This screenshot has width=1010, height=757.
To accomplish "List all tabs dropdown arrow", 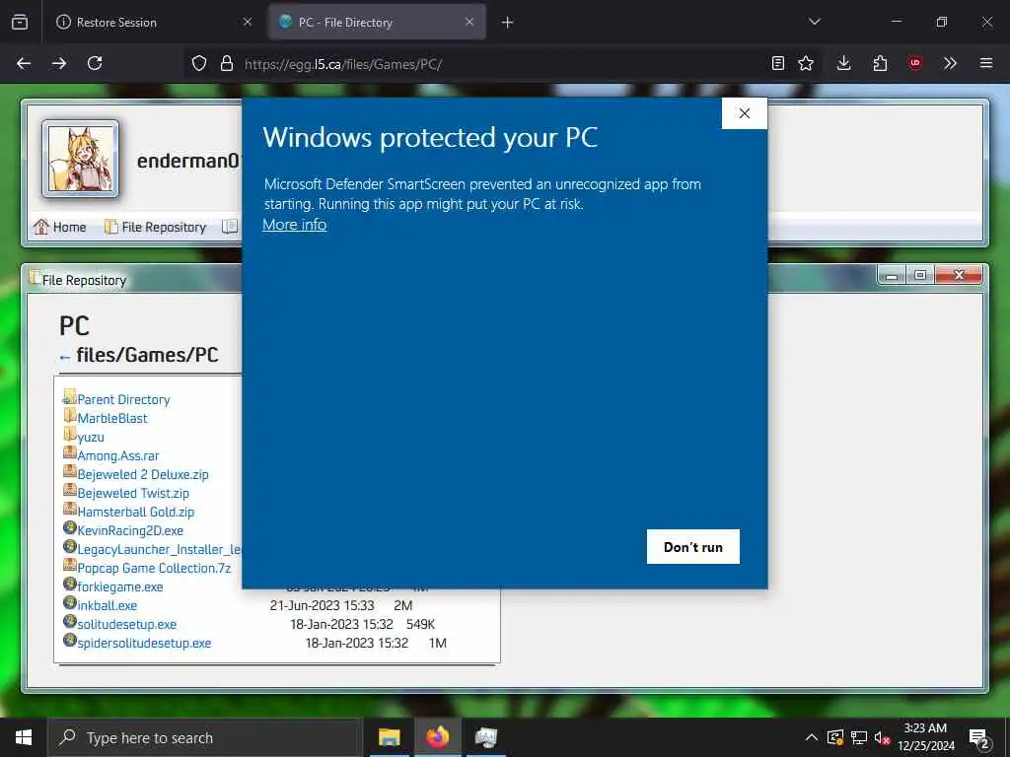I will pyautogui.click(x=815, y=22).
